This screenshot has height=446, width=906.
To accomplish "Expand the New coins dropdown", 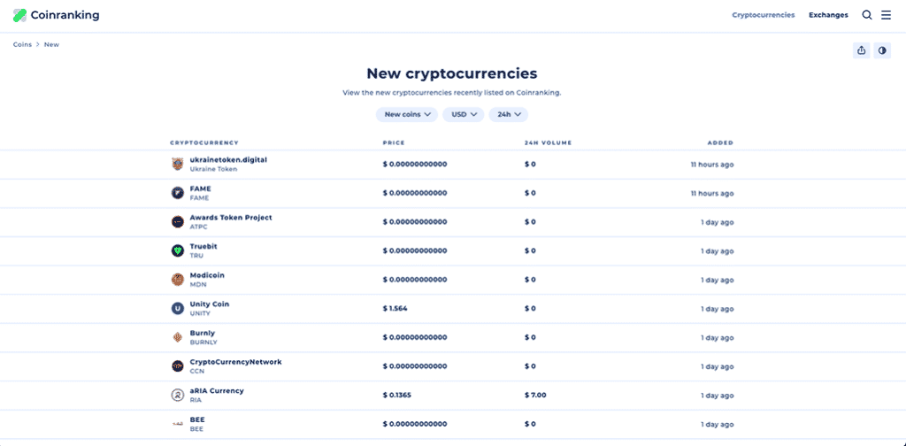I will click(407, 114).
